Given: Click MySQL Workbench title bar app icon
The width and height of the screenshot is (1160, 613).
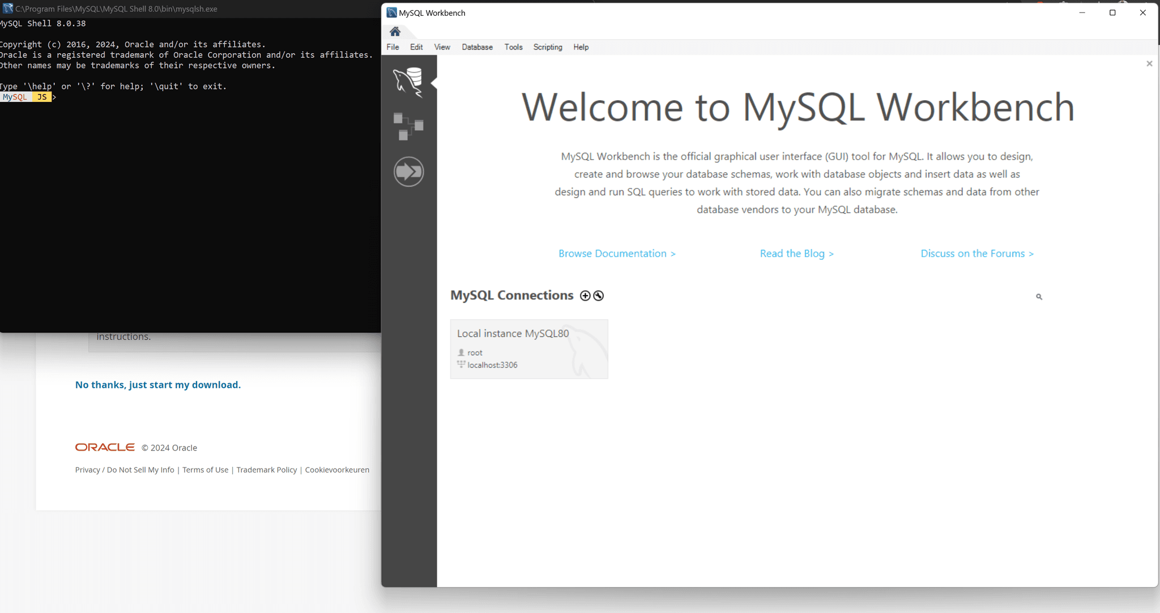Looking at the screenshot, I should click(391, 12).
